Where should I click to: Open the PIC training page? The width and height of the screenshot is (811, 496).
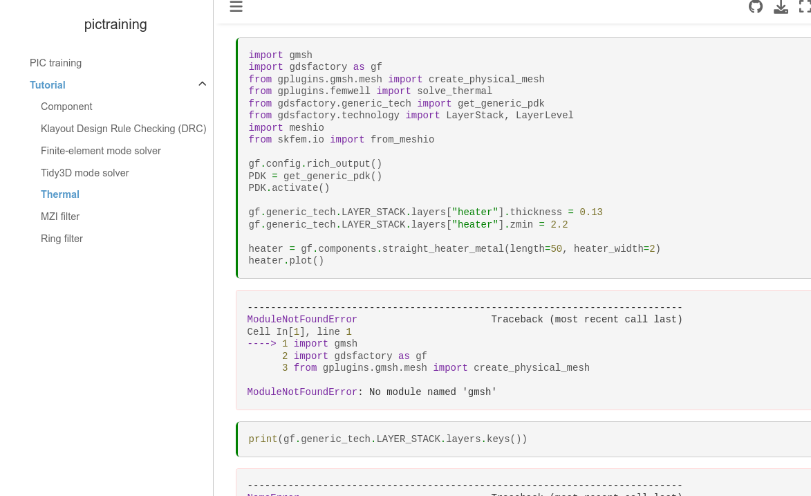pyautogui.click(x=55, y=63)
